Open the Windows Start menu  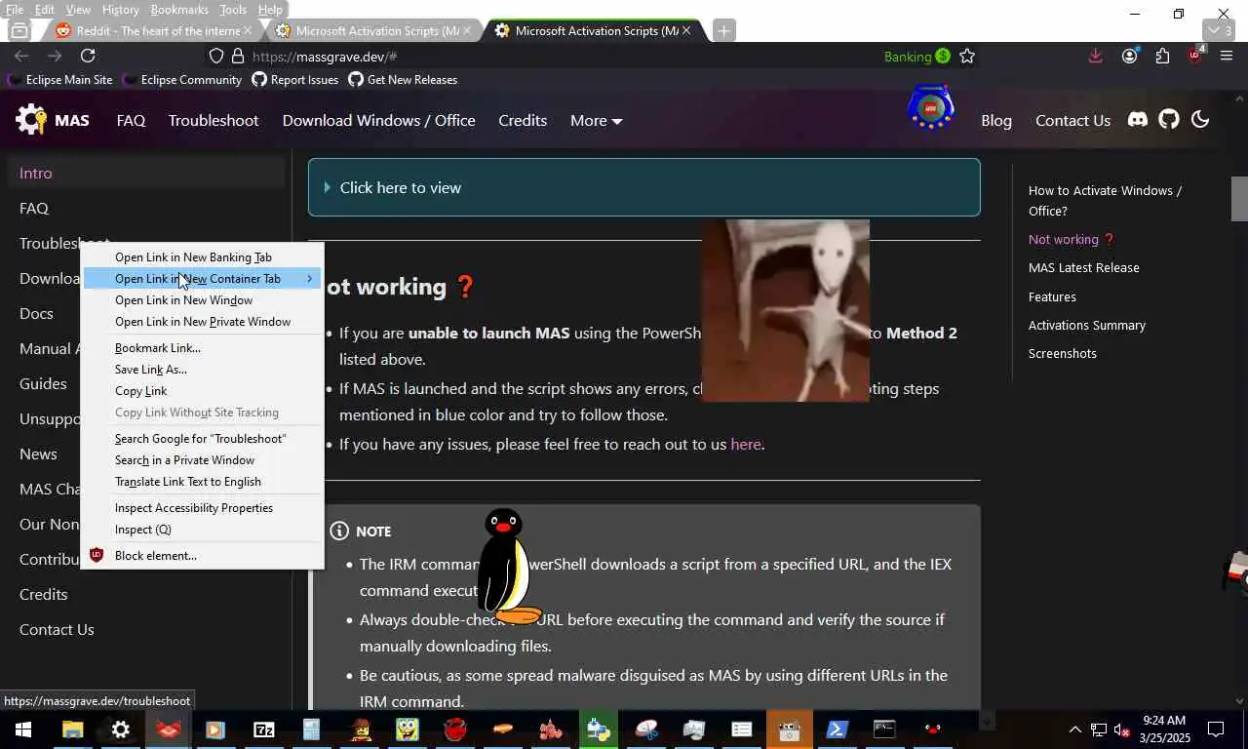(22, 729)
